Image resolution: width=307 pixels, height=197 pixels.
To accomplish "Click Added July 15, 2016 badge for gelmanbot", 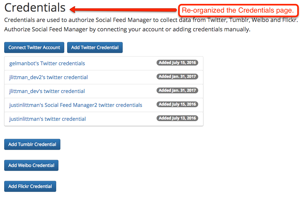I will point(177,63).
